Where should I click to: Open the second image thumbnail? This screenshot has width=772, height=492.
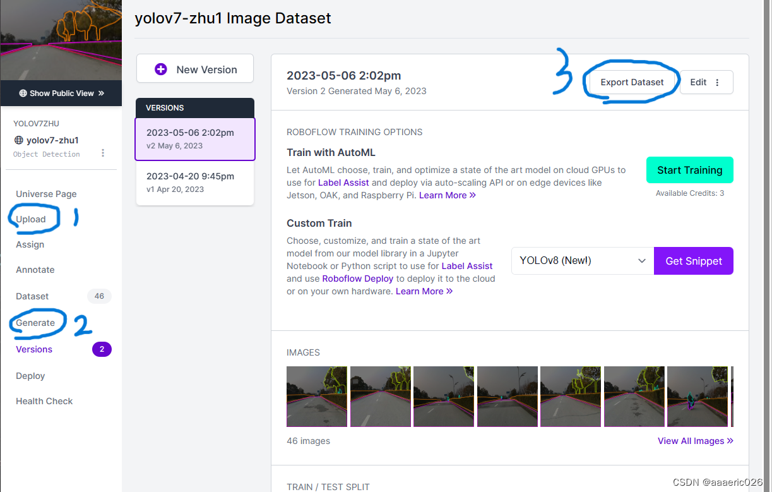381,397
